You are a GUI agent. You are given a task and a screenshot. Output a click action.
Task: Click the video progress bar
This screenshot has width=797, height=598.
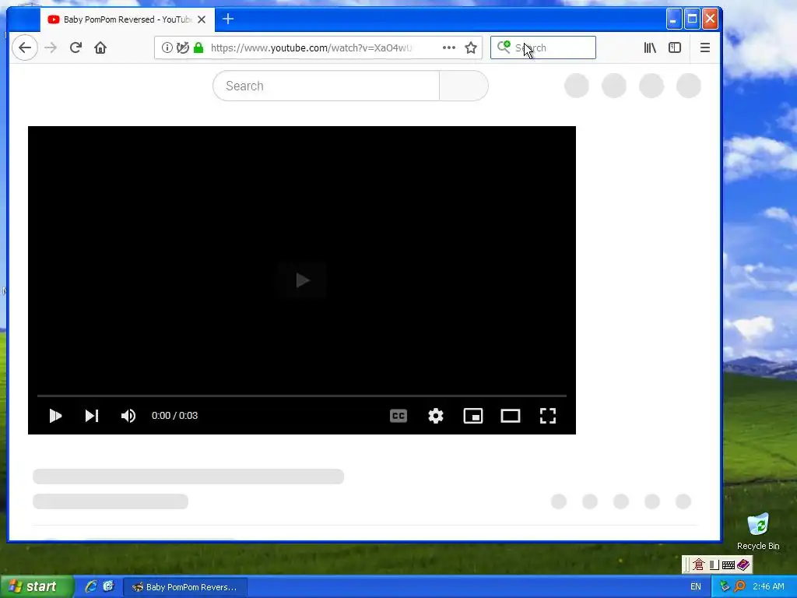click(302, 396)
